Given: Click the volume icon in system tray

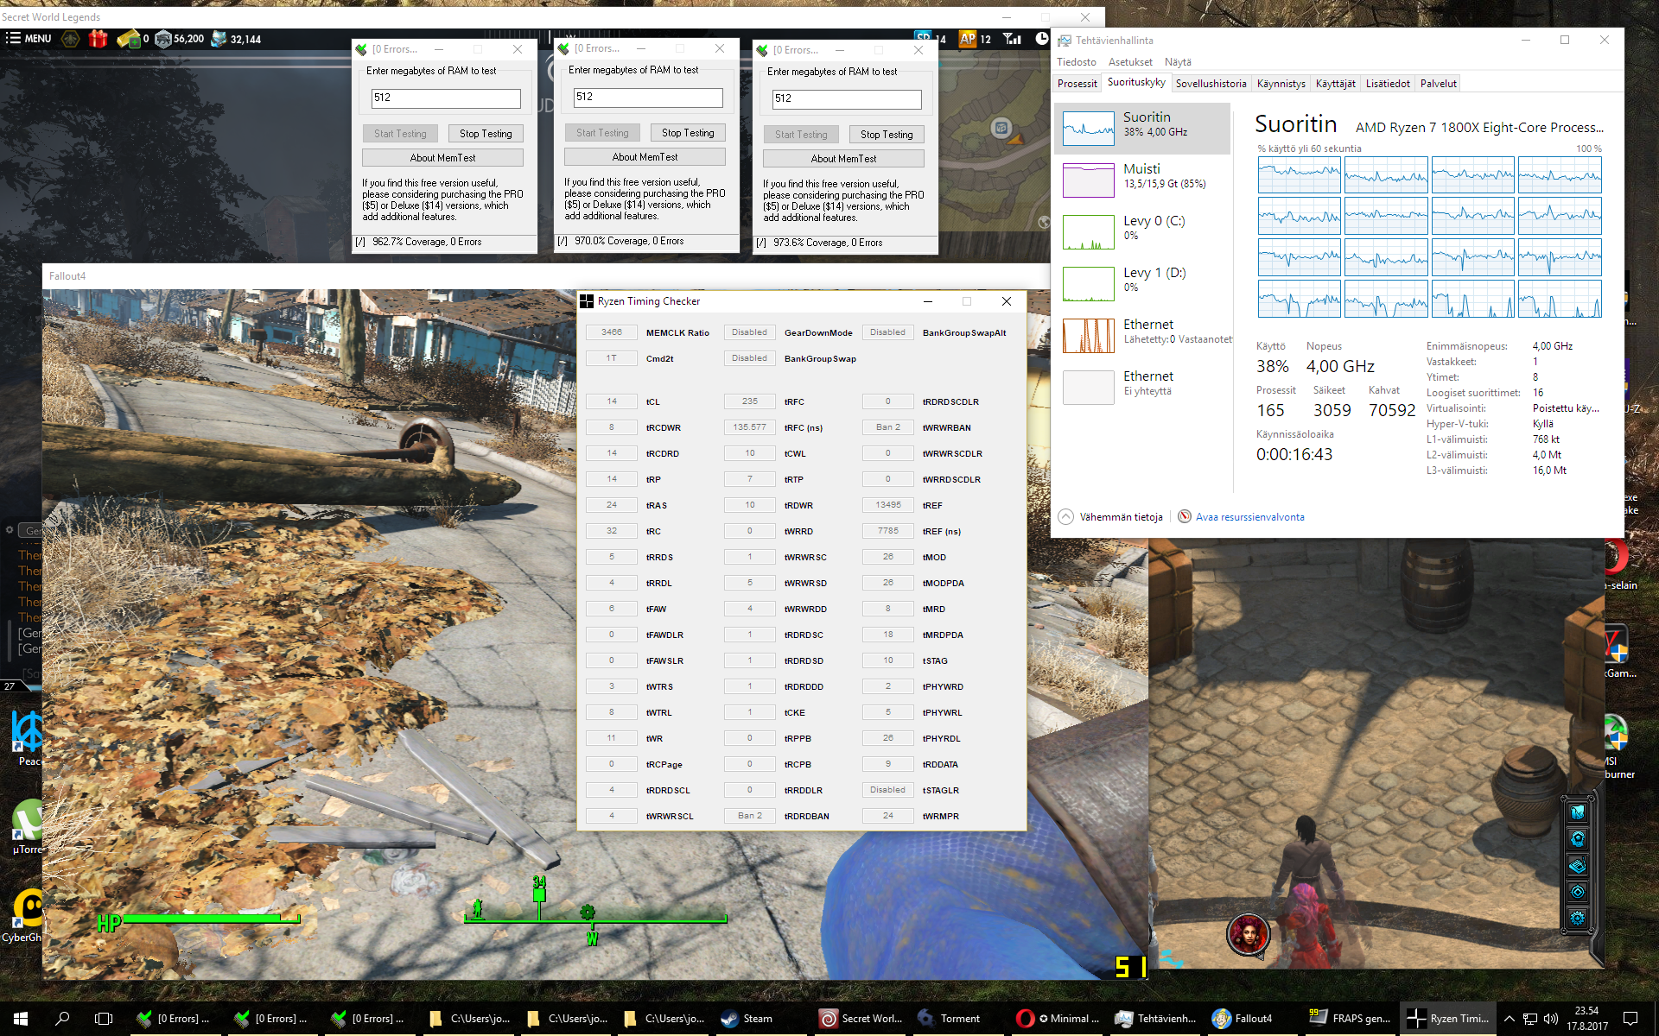Looking at the screenshot, I should tap(1551, 1019).
